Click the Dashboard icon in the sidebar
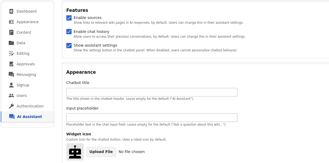 [11, 11]
